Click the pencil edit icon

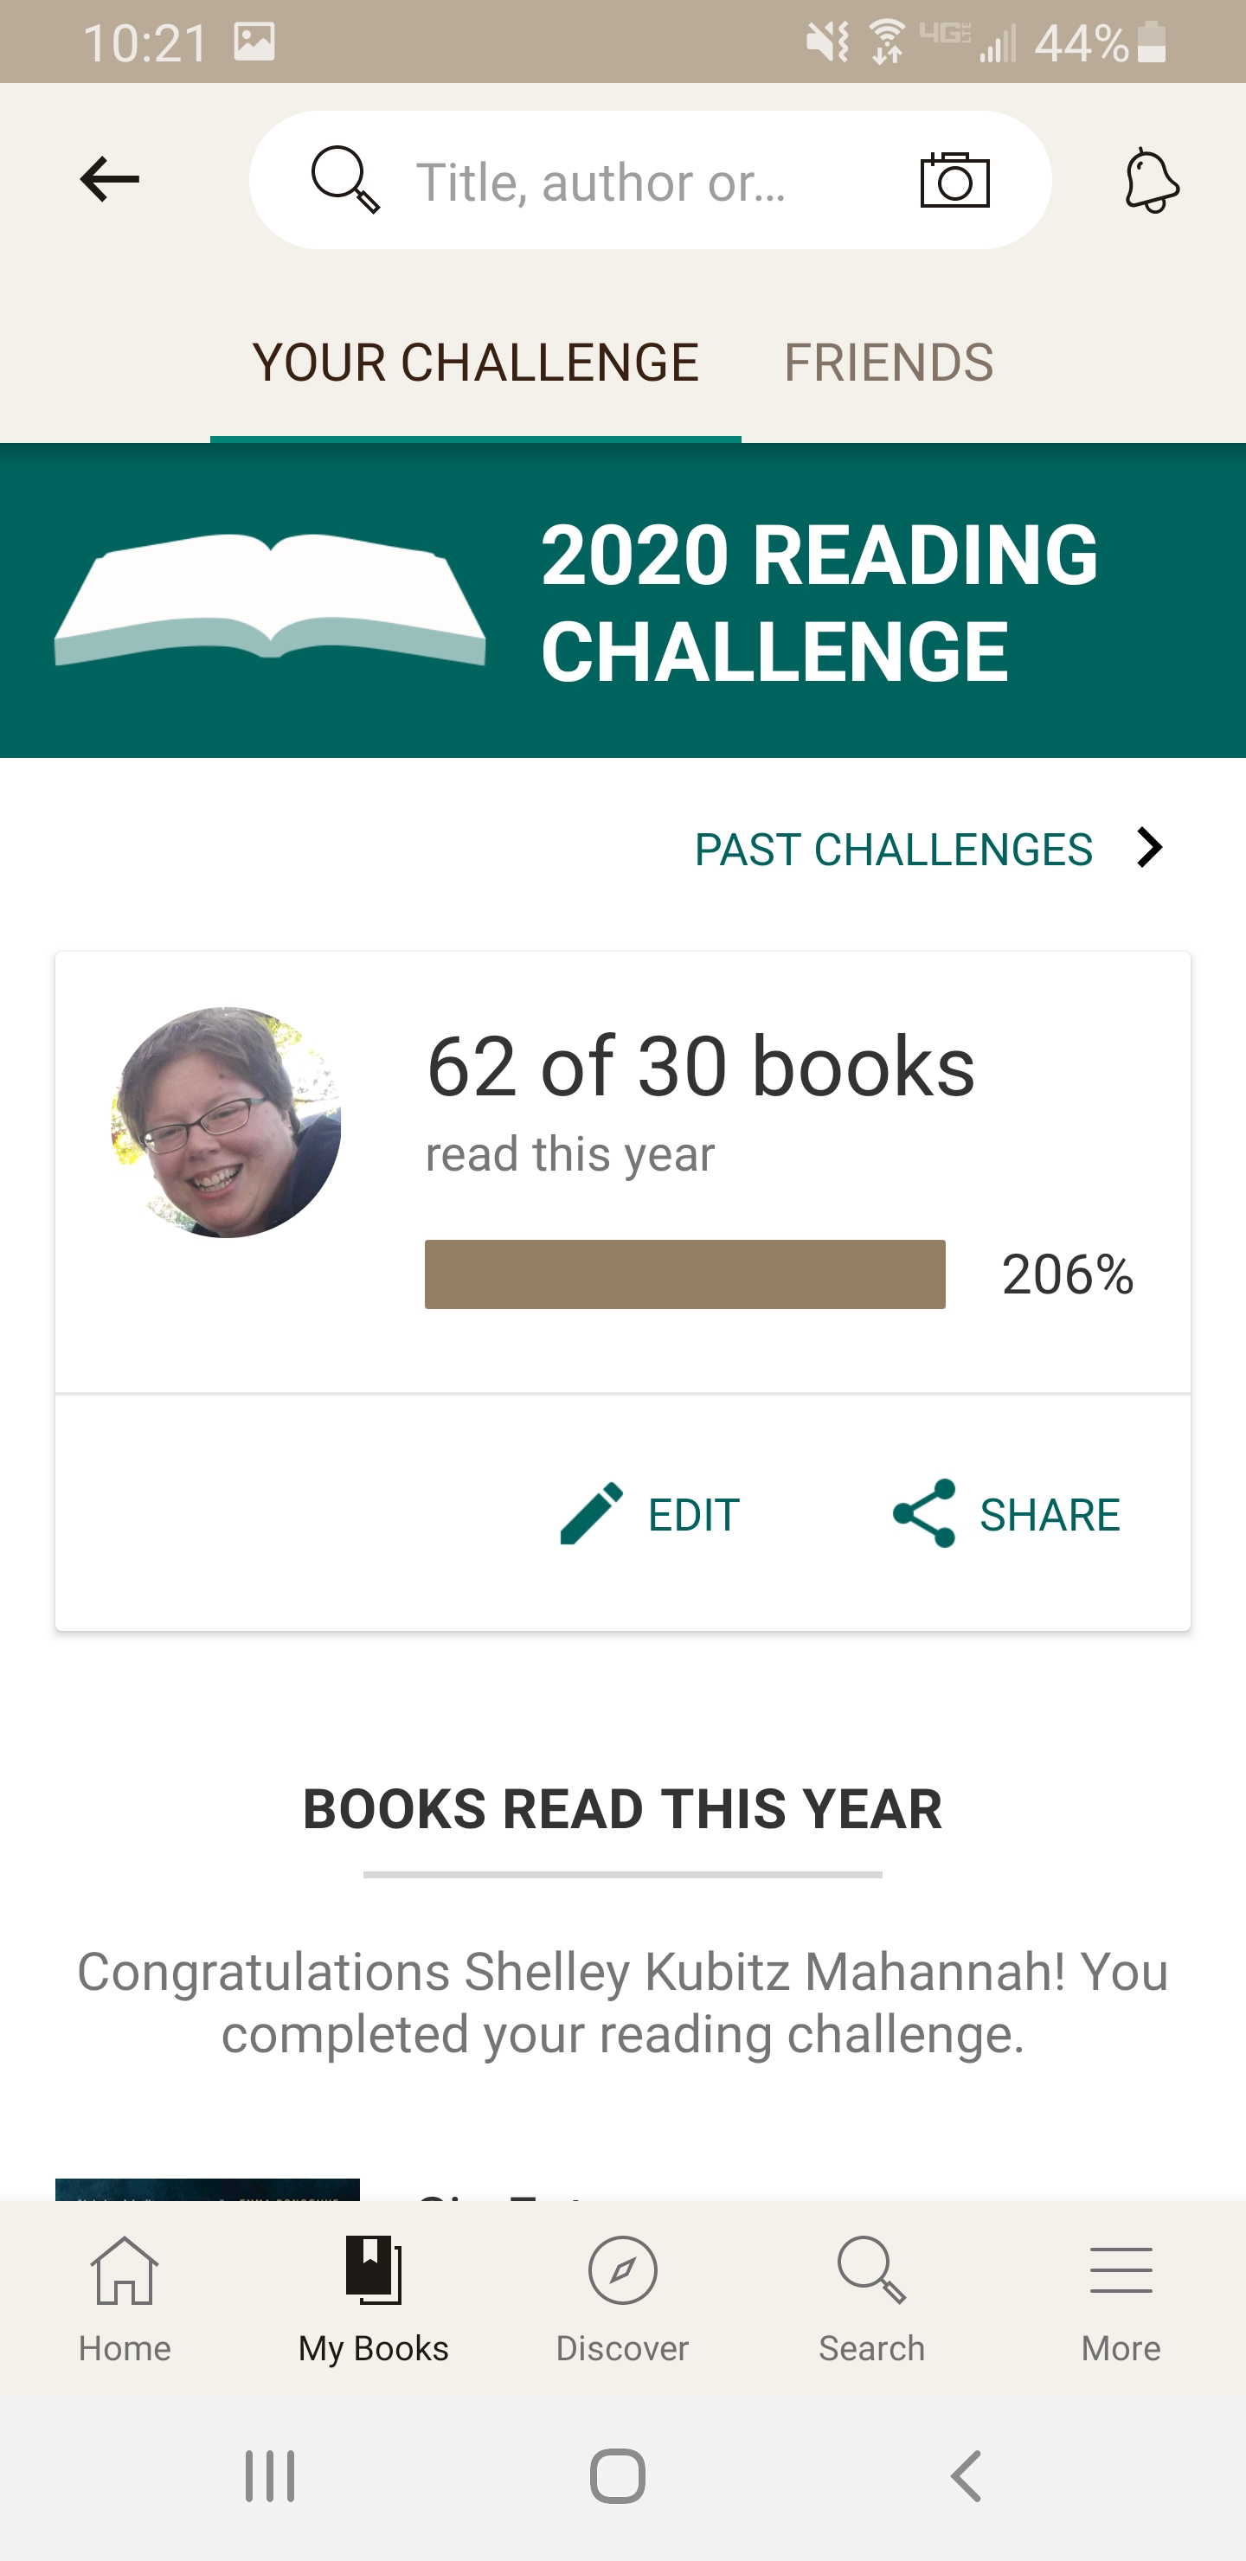point(592,1513)
